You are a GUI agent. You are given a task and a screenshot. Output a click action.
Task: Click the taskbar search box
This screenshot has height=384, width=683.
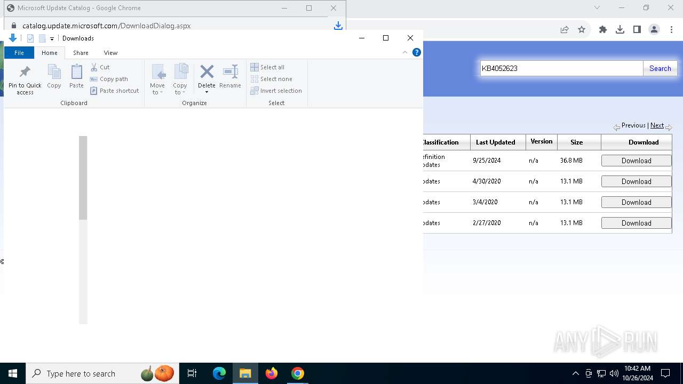pyautogui.click(x=102, y=373)
